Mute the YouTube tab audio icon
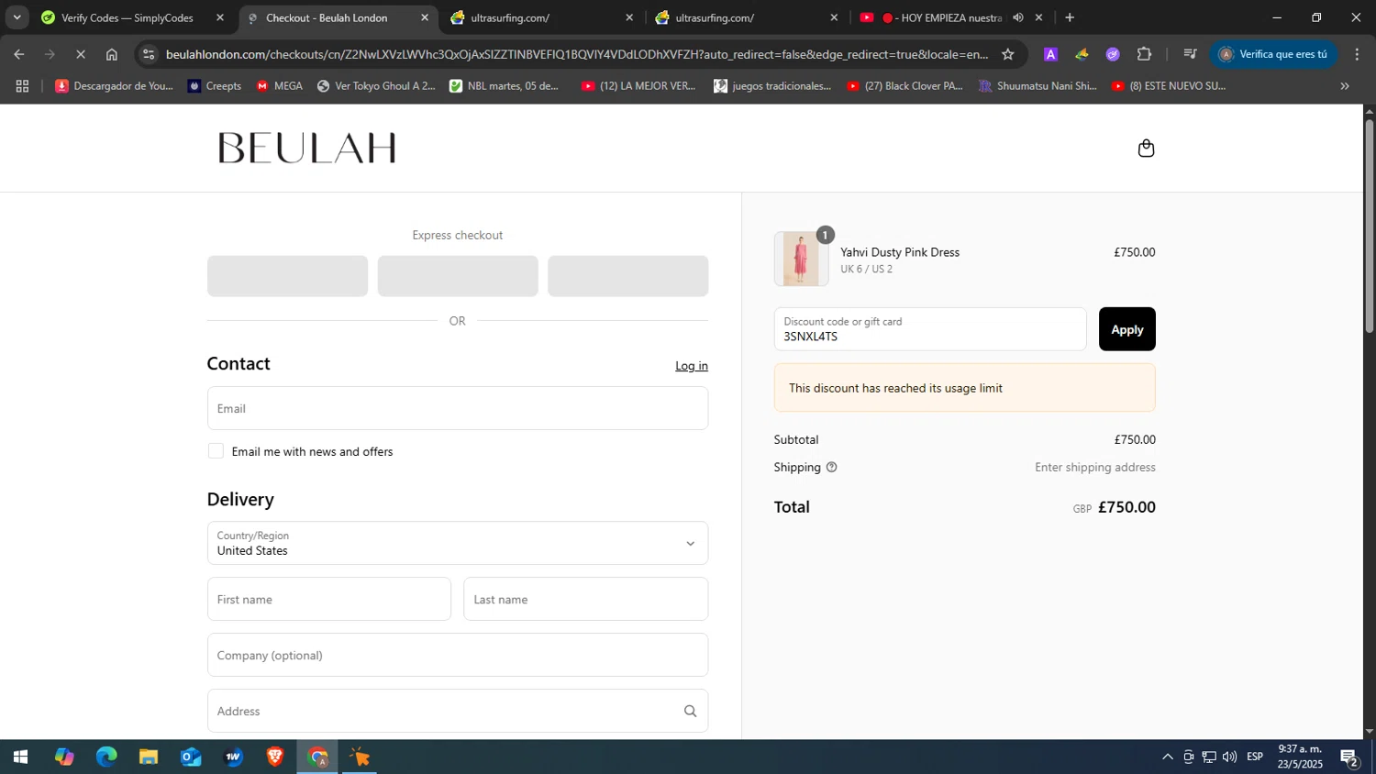The width and height of the screenshot is (1376, 774). [x=1018, y=17]
